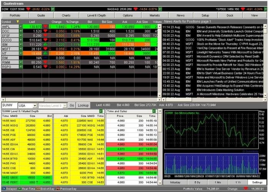Click the red down indicator in AAPL row
Image resolution: width=269 pixels, height=192 pixels.
click(45, 27)
